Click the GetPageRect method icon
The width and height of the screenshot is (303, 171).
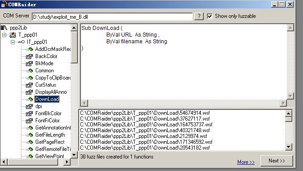tap(30, 142)
